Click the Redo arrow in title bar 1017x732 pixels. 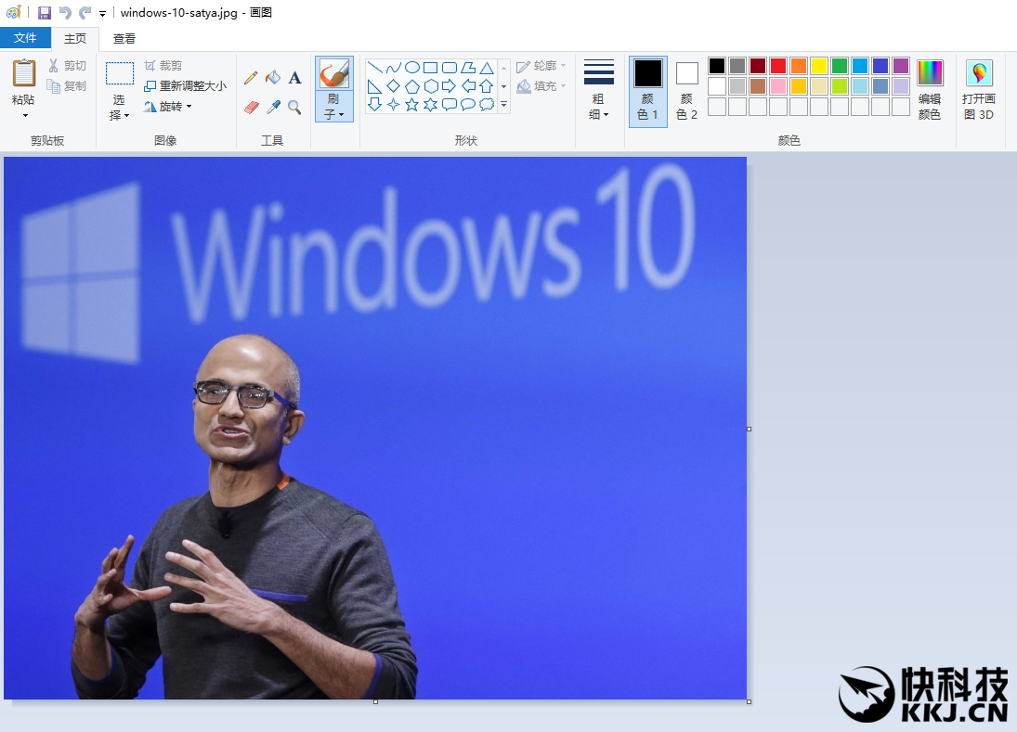(85, 13)
